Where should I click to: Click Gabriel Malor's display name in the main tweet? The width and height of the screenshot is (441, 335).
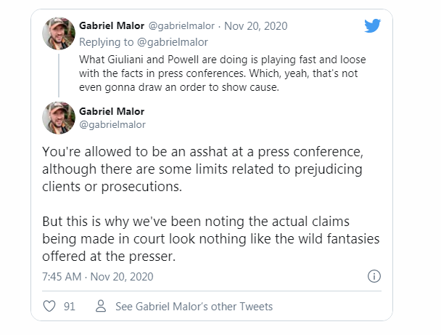112,111
